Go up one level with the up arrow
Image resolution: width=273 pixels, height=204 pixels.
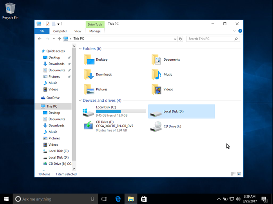[59, 39]
